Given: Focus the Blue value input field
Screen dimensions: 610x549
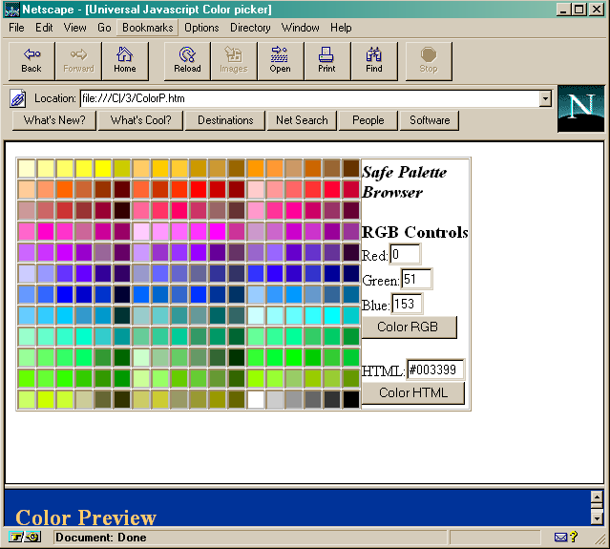Looking at the screenshot, I should [407, 304].
